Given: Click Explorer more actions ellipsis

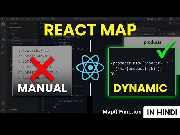Looking at the screenshot, I should 35,23.
